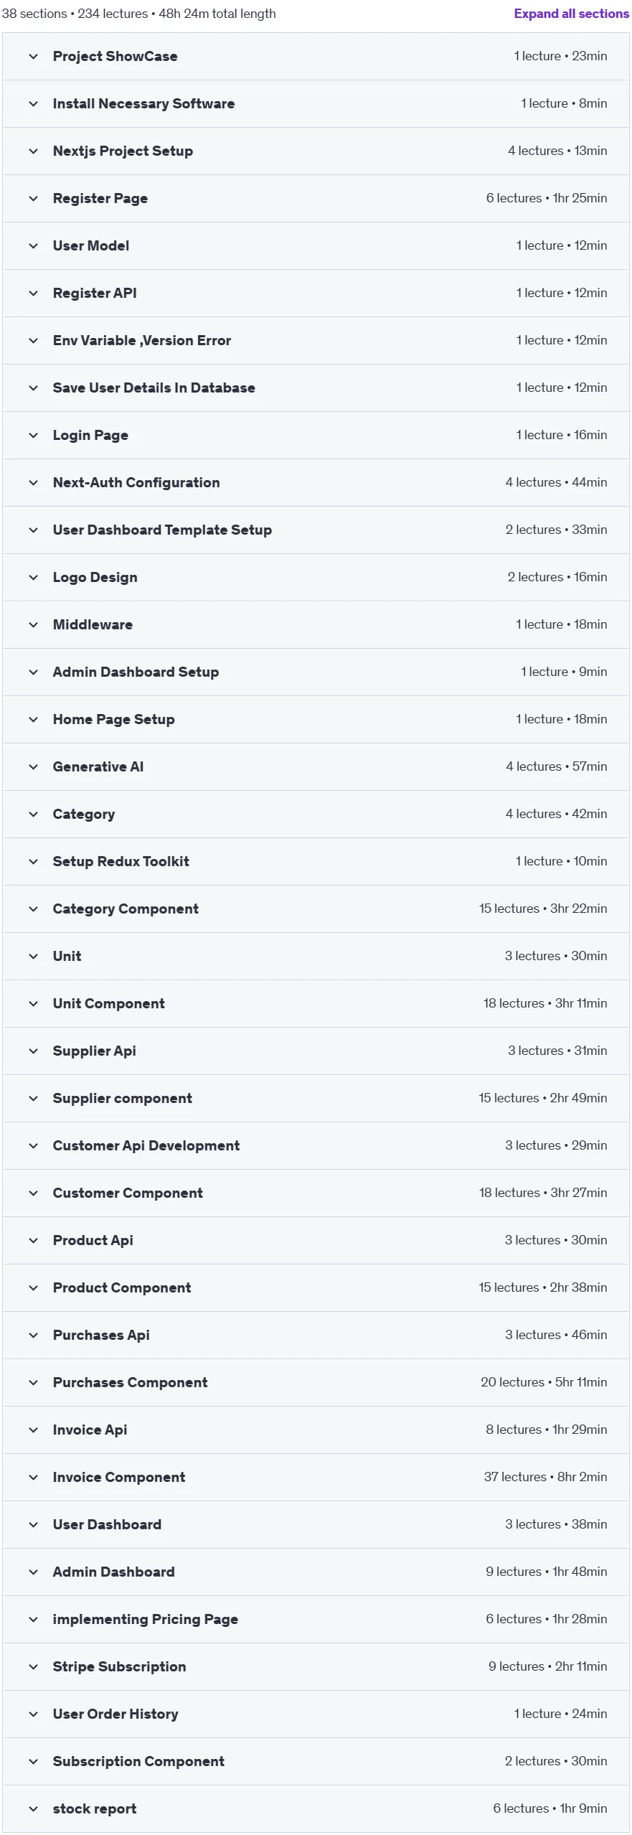Screen dimensions: 632x1835
Task: Click implementing Pricing Page section title
Action: (145, 1620)
